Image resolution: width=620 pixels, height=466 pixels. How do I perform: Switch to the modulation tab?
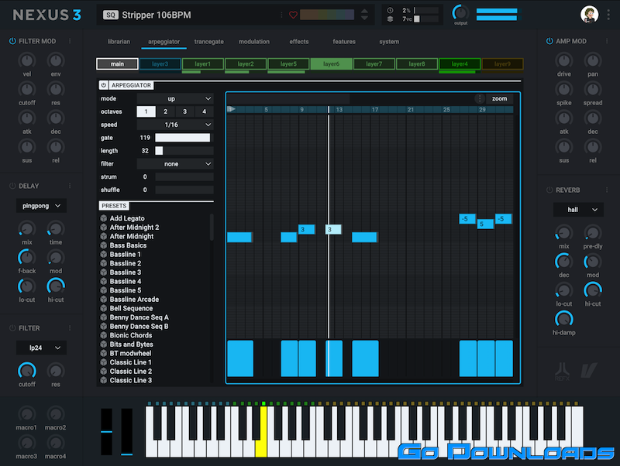click(x=254, y=42)
